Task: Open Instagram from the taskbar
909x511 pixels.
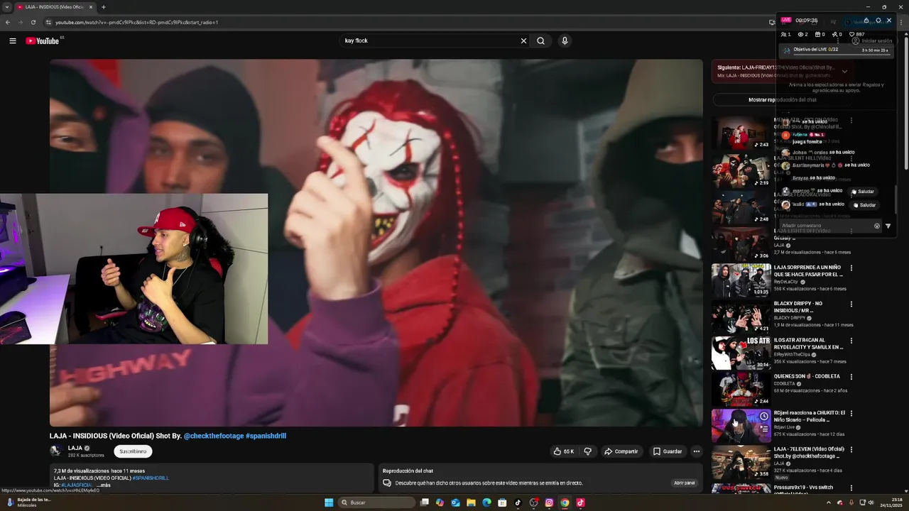Action: pos(549,502)
